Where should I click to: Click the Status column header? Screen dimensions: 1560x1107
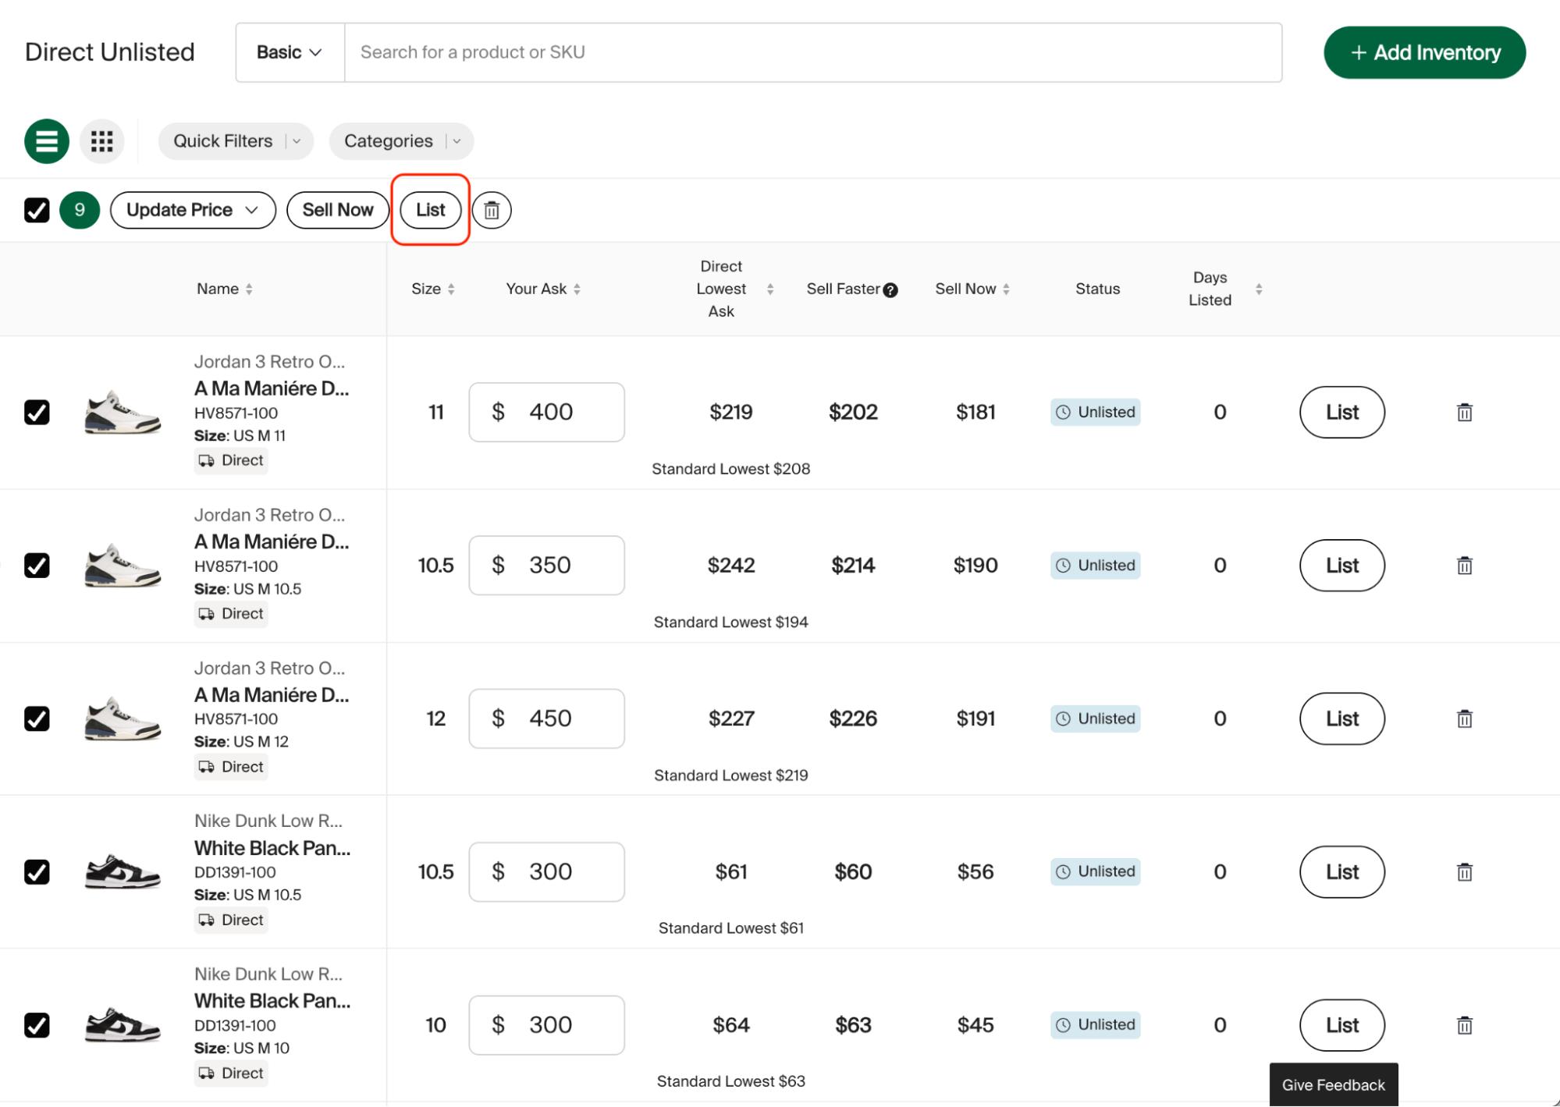coord(1097,289)
